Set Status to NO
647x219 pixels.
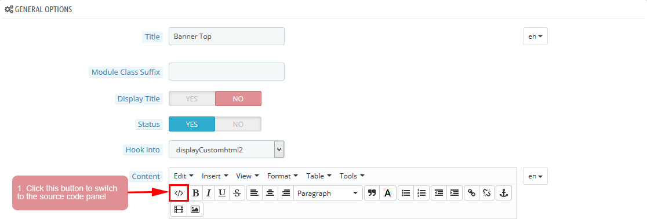[238, 124]
